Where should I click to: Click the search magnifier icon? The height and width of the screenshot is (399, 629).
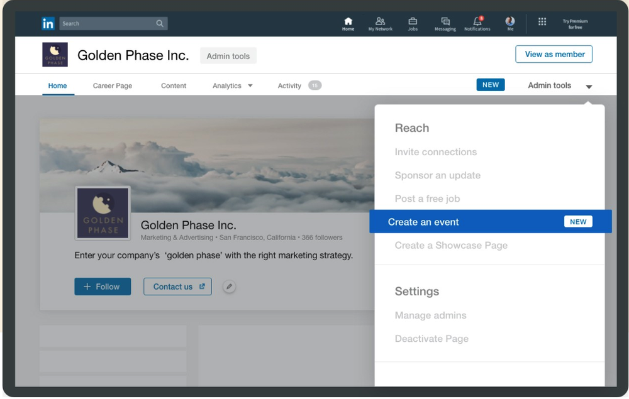pyautogui.click(x=160, y=24)
